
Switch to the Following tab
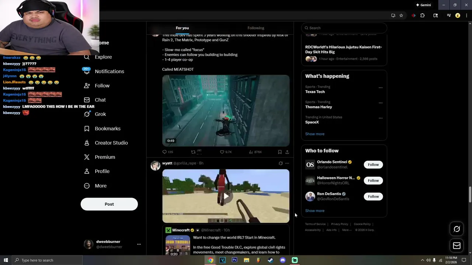(x=256, y=28)
